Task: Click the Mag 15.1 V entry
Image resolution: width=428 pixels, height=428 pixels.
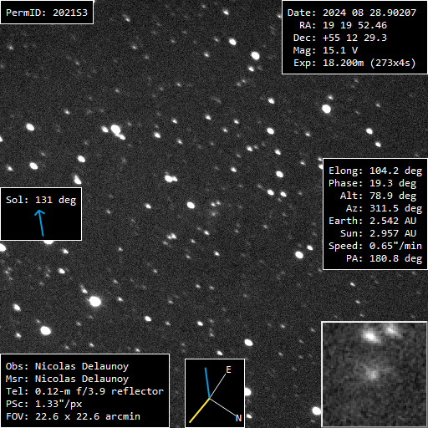Action: tap(325, 50)
